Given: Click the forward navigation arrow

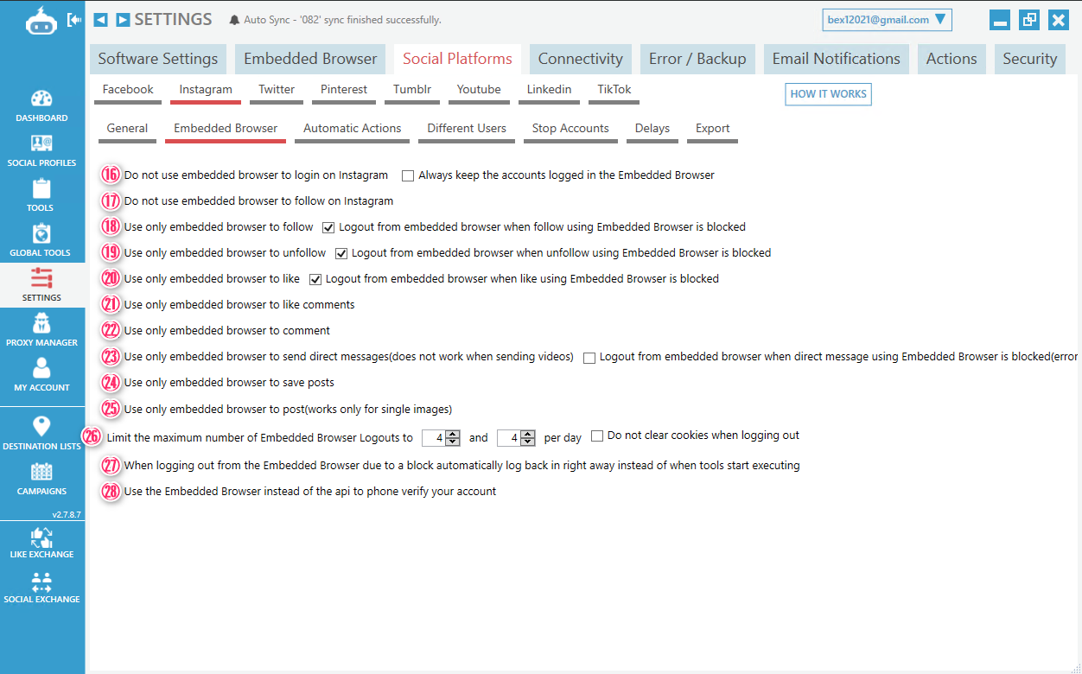Looking at the screenshot, I should click(x=123, y=19).
